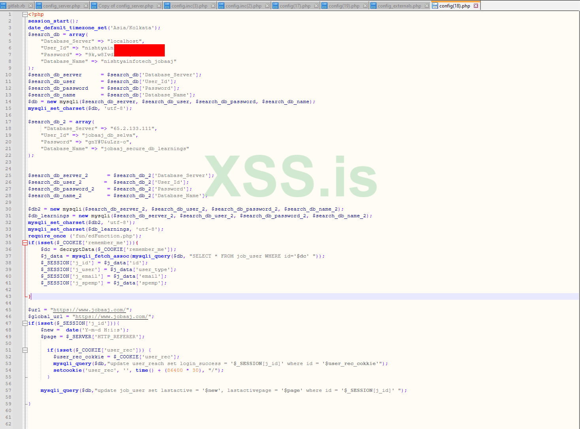Collapse the remember_me if block at line 35
This screenshot has height=429, width=580.
25,243
